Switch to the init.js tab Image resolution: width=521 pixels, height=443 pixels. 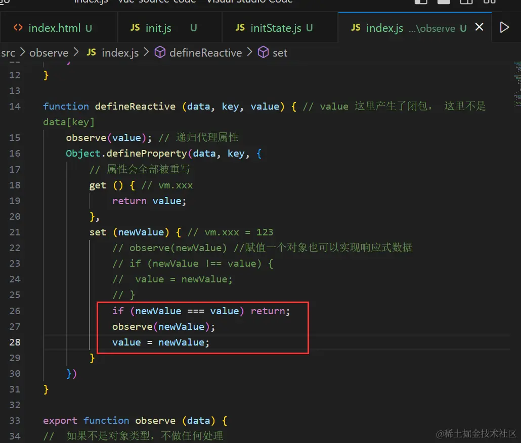(x=169, y=28)
